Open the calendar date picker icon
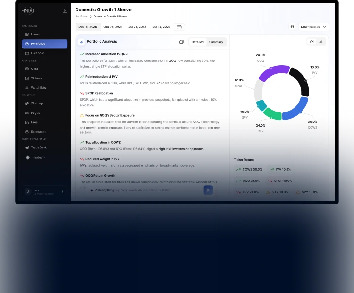Image resolution: width=354 pixels, height=293 pixels. [179, 27]
